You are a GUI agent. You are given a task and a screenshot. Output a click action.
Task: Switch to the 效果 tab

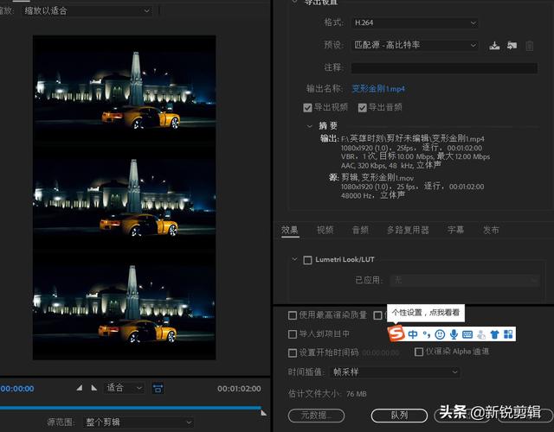tap(290, 230)
